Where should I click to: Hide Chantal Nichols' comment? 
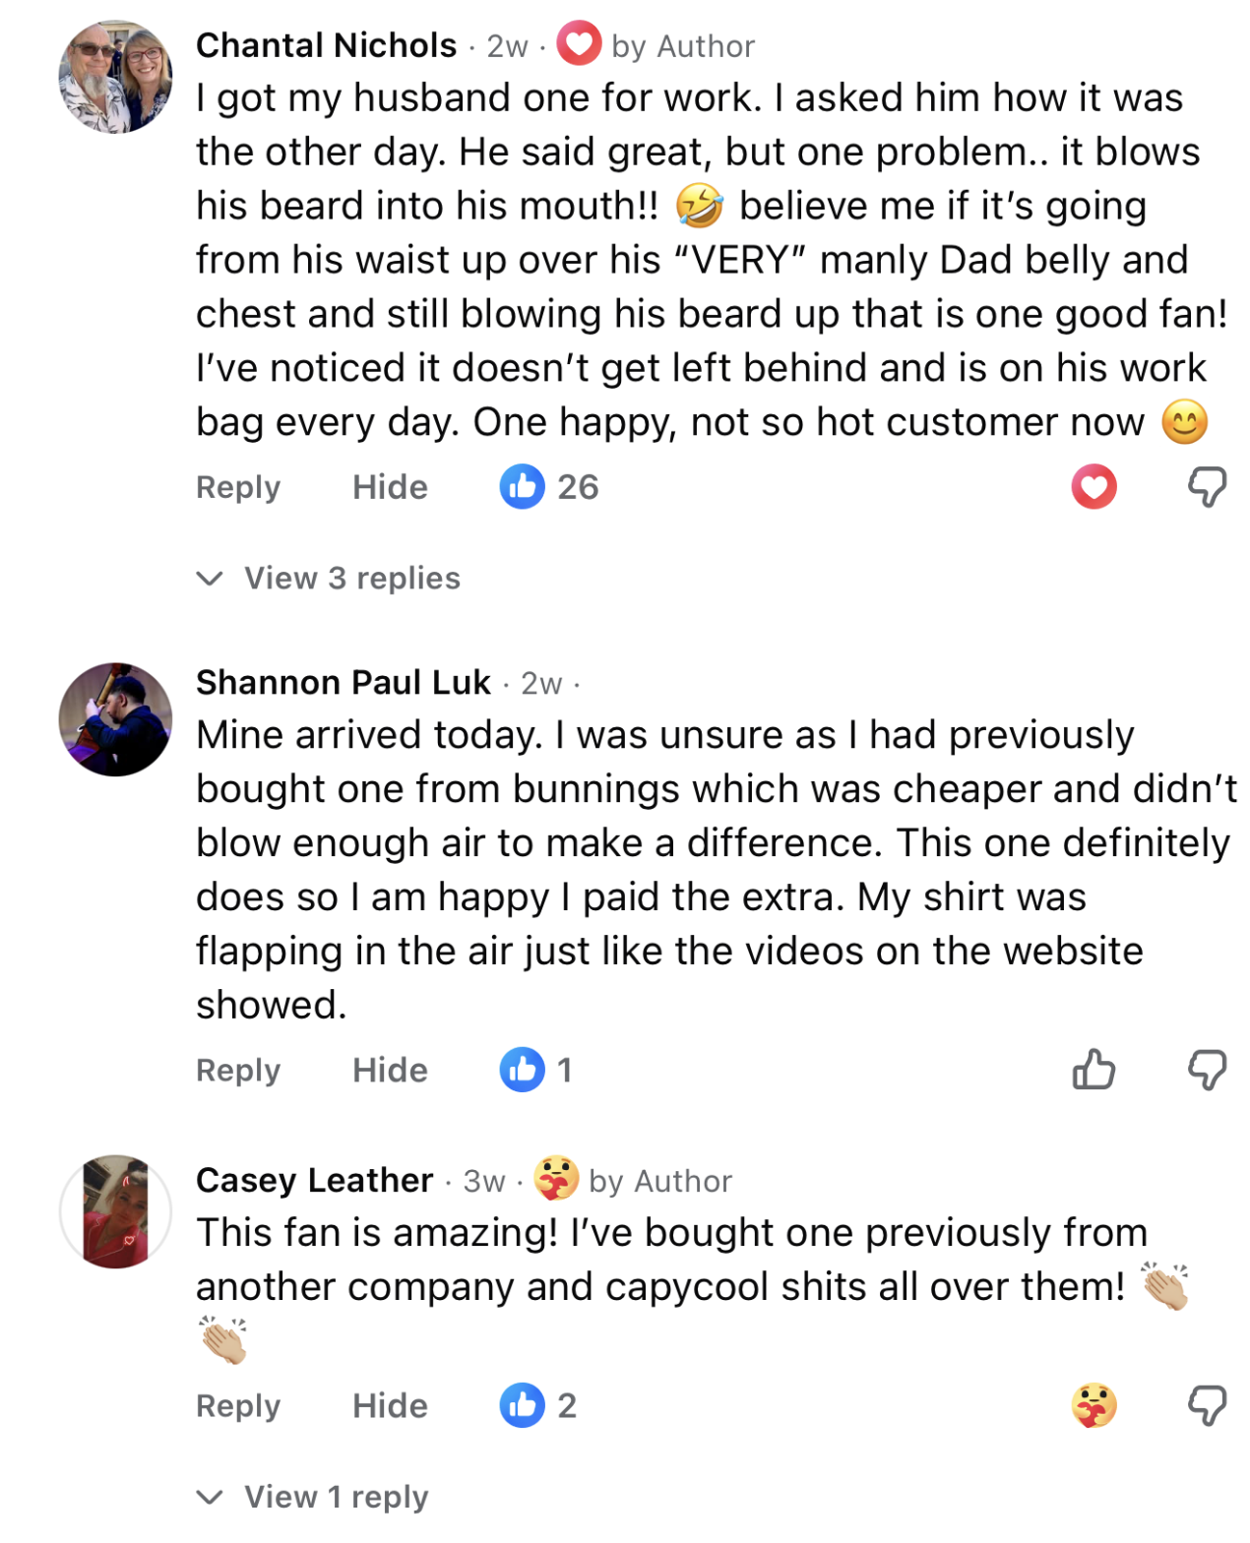390,487
